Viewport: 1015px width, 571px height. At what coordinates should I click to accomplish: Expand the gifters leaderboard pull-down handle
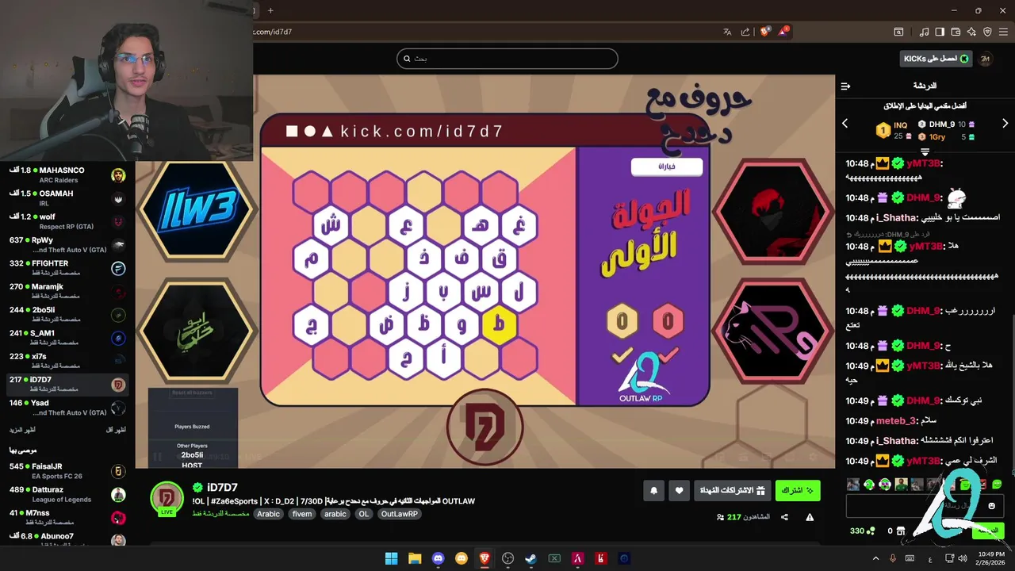tap(925, 151)
